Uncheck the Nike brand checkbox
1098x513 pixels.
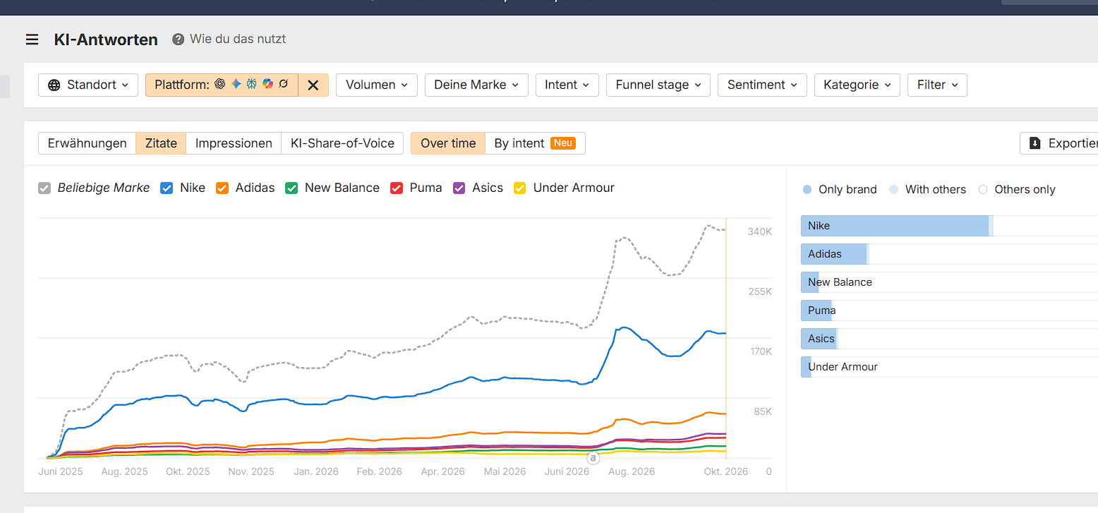click(167, 188)
